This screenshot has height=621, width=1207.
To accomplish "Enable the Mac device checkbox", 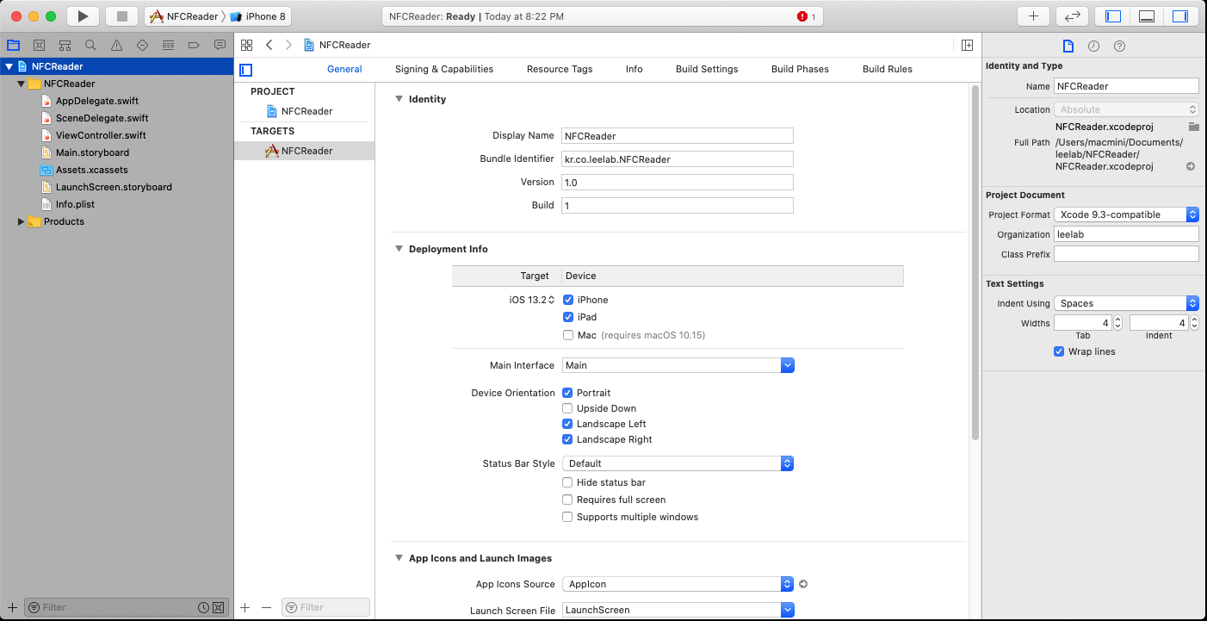I will click(x=568, y=335).
